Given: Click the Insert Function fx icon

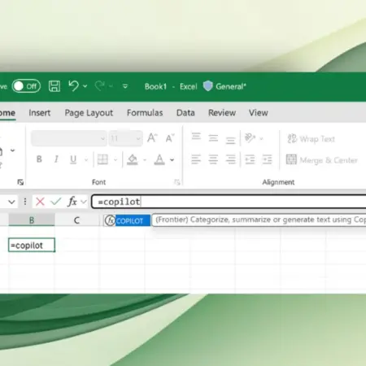Looking at the screenshot, I should pyautogui.click(x=72, y=202).
